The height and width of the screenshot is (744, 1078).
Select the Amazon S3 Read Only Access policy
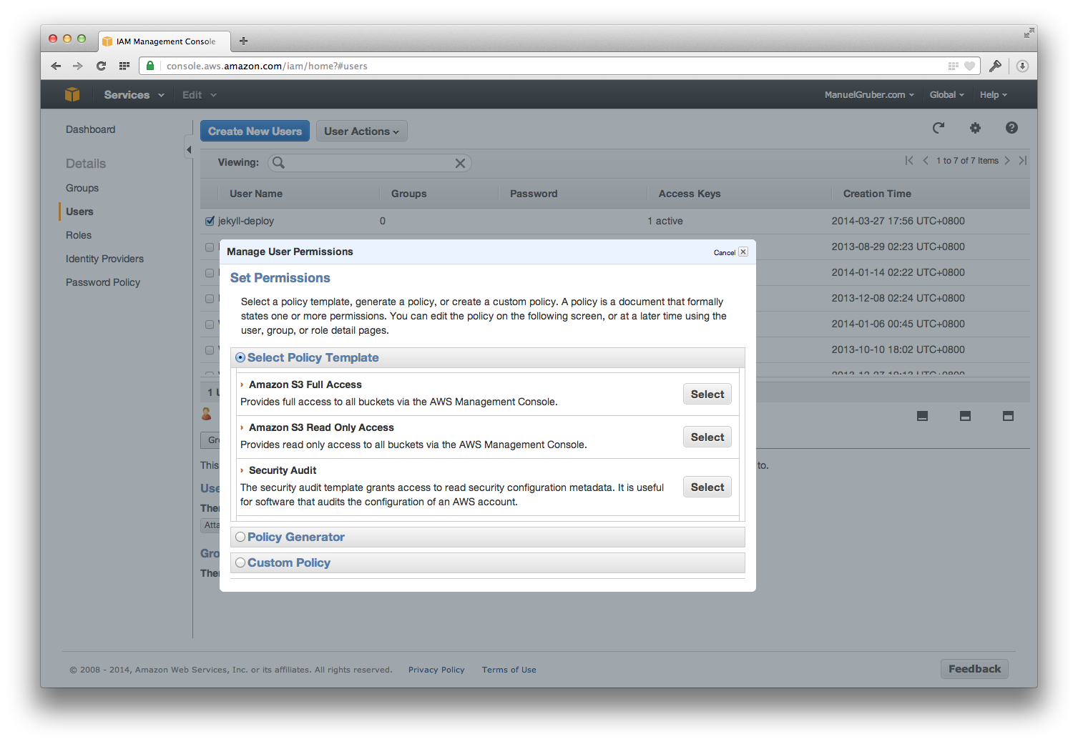(x=707, y=437)
